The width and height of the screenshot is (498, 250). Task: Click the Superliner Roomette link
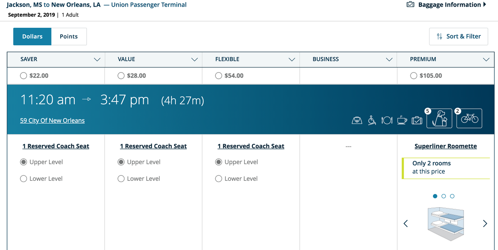pyautogui.click(x=445, y=146)
